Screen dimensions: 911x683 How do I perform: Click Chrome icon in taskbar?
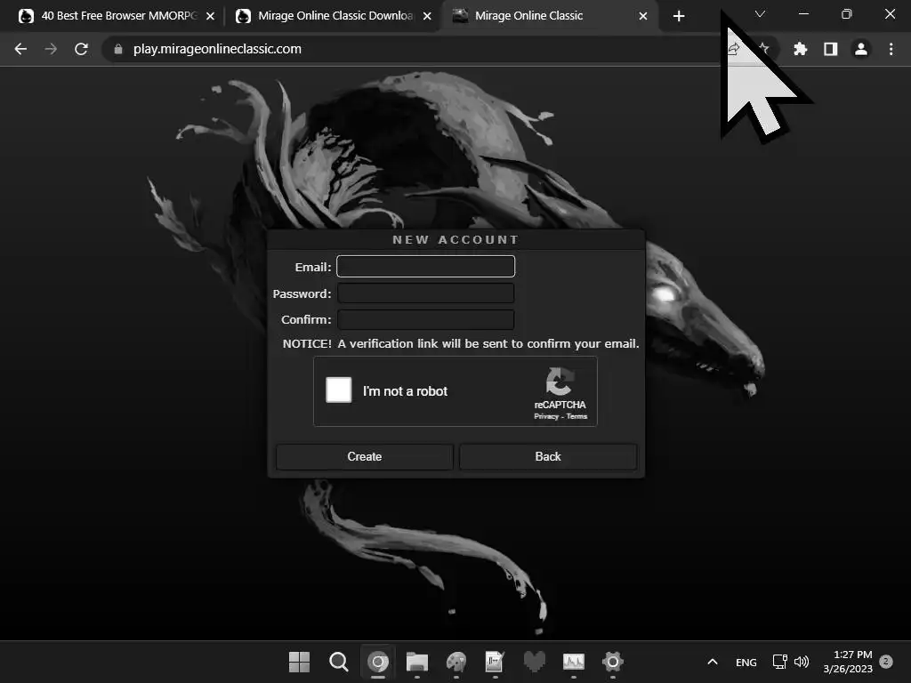pyautogui.click(x=378, y=662)
